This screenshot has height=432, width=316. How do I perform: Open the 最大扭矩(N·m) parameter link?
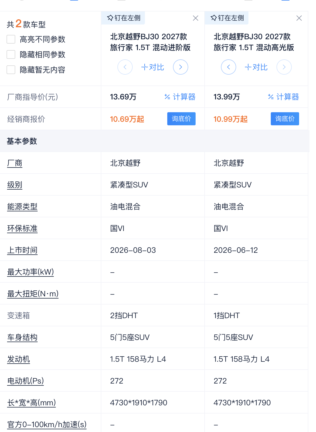coord(33,294)
